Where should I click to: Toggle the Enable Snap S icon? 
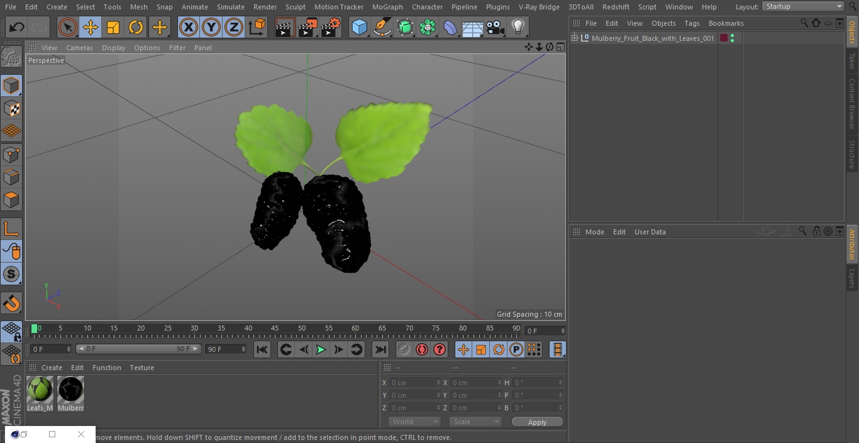point(11,274)
